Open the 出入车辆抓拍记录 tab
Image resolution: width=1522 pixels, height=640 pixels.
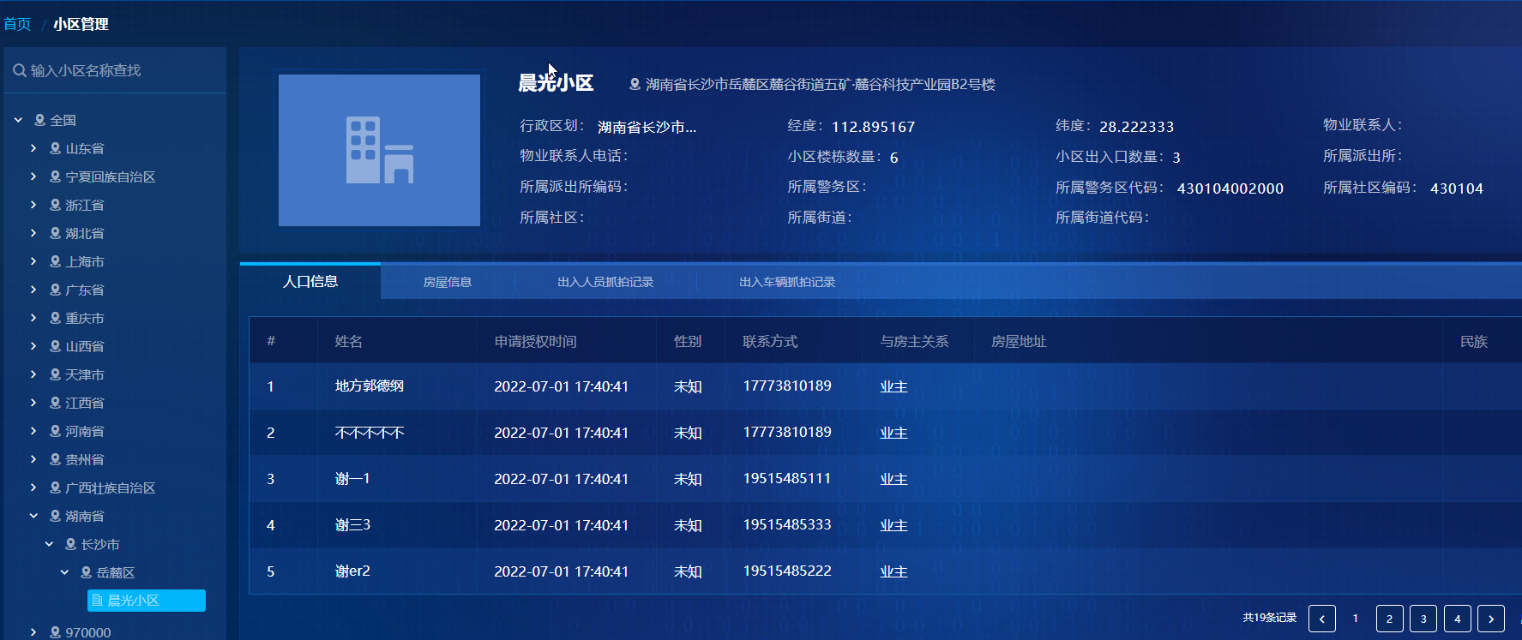coord(787,282)
